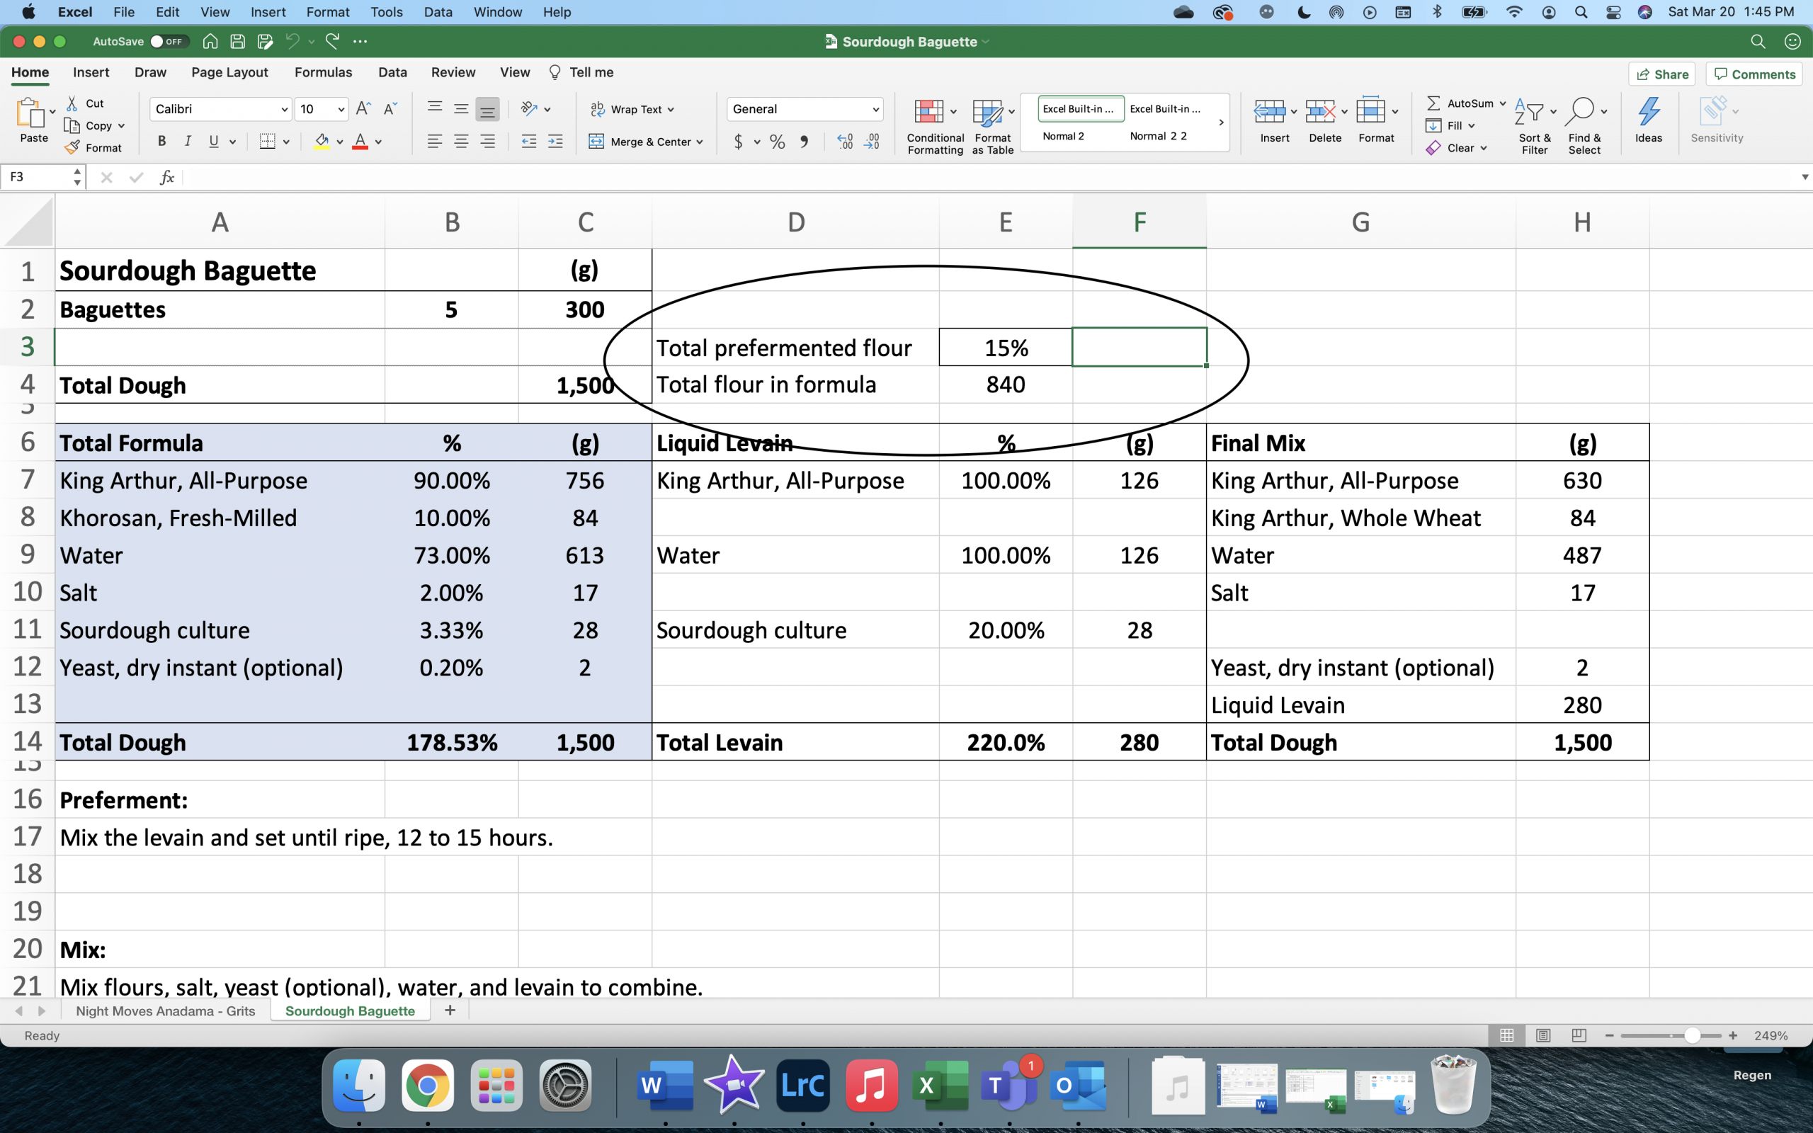Click the increase decimal icon
Image resolution: width=1813 pixels, height=1133 pixels.
point(844,142)
